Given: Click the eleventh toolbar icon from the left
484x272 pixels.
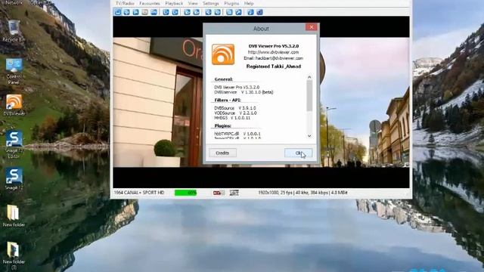Looking at the screenshot, I should click(x=217, y=12).
